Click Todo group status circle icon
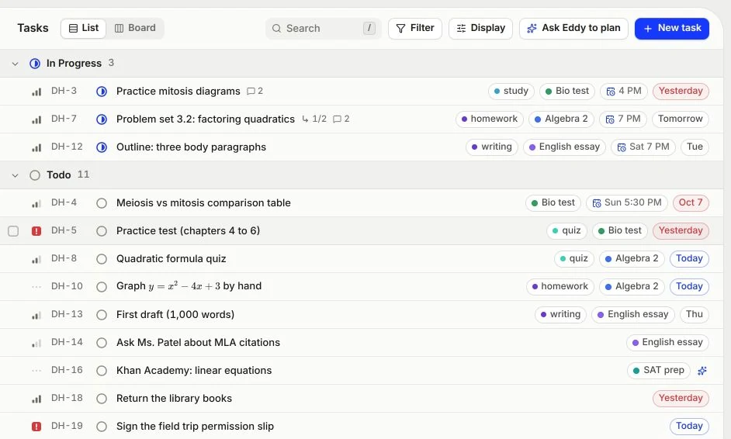The height and width of the screenshot is (439, 731). click(35, 175)
